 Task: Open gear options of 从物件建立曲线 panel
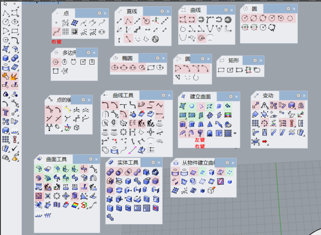pos(227,163)
